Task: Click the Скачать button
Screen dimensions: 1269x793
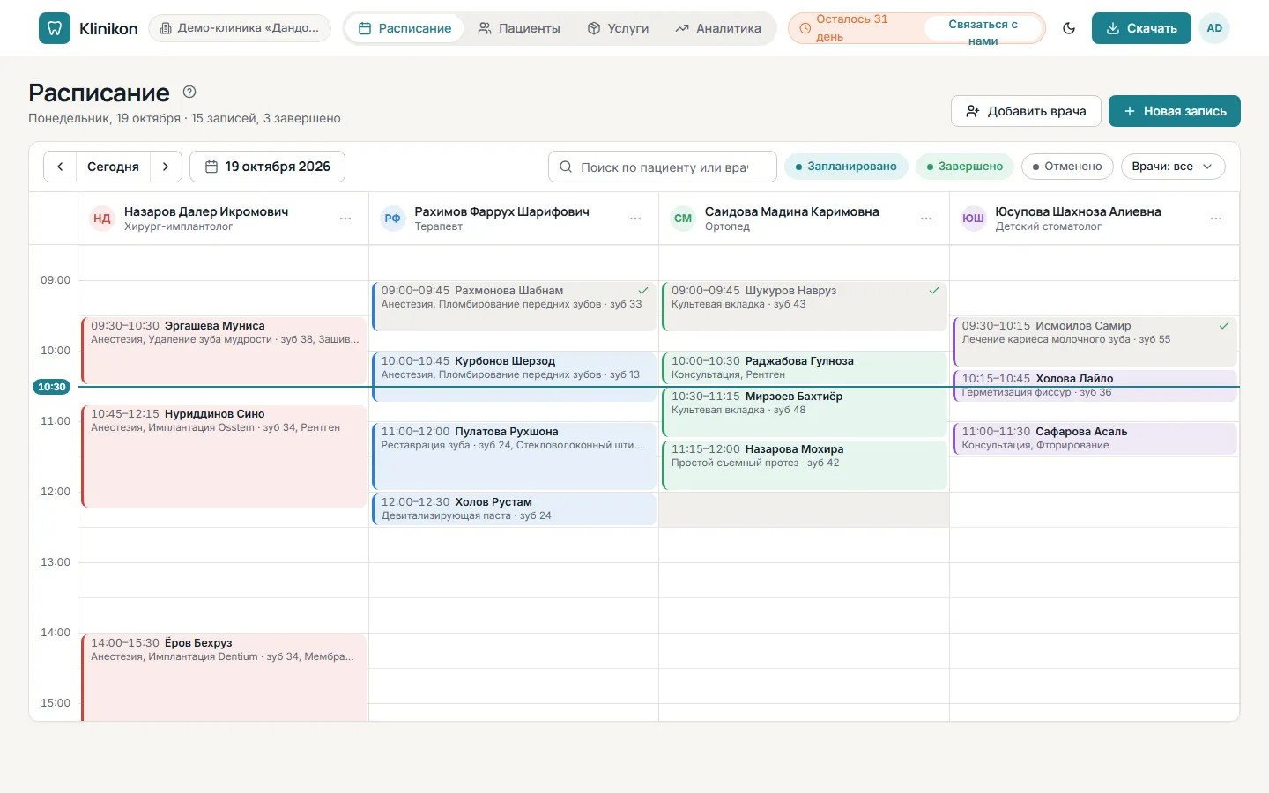Action: pyautogui.click(x=1141, y=28)
